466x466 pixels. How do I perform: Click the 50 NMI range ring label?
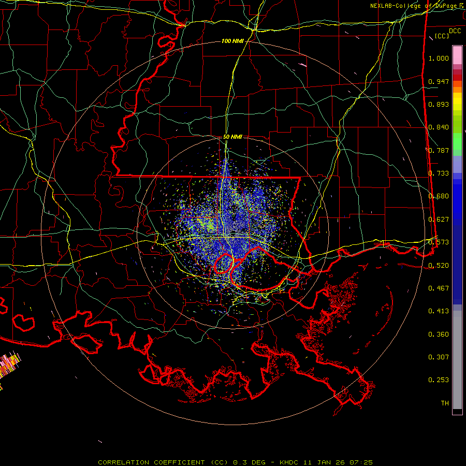pyautogui.click(x=232, y=137)
